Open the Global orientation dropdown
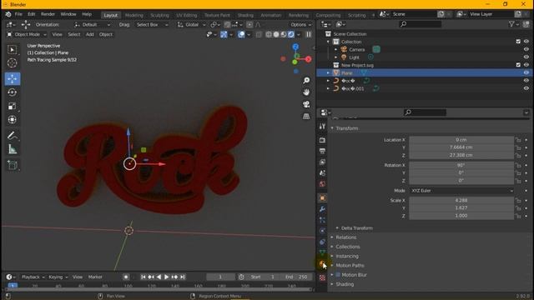Viewport: 534px width, 300px height. pyautogui.click(x=191, y=24)
